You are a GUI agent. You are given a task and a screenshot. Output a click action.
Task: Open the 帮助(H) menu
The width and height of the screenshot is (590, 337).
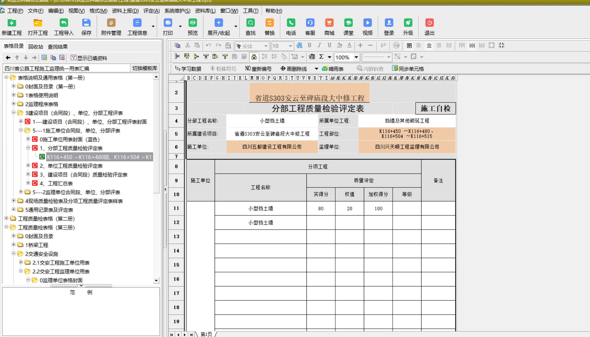pos(274,11)
